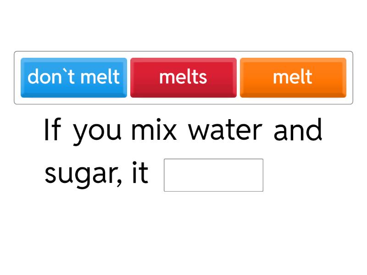367x275 pixels.
Task: Click the word "you" in the sentence
Action: tap(98, 131)
